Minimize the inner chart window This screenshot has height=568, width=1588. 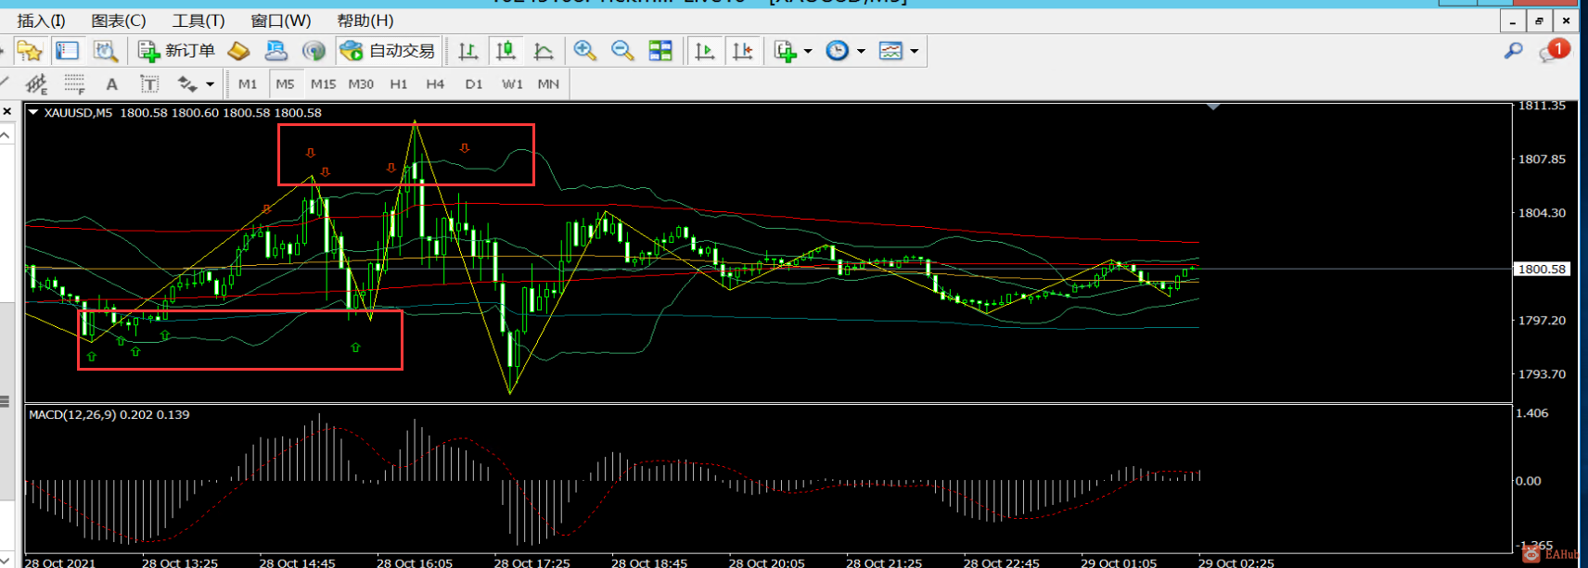[1513, 20]
